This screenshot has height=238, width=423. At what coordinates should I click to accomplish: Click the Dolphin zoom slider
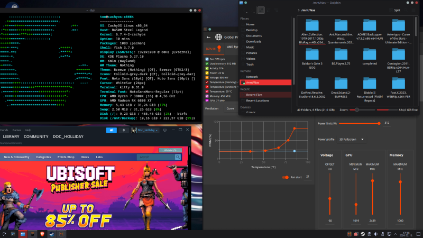click(362, 110)
